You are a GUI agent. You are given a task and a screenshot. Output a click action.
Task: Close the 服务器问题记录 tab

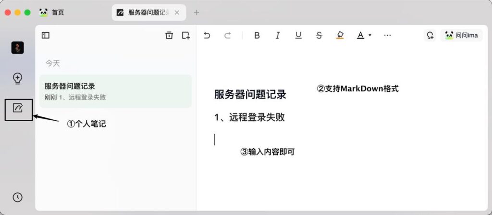[177, 13]
